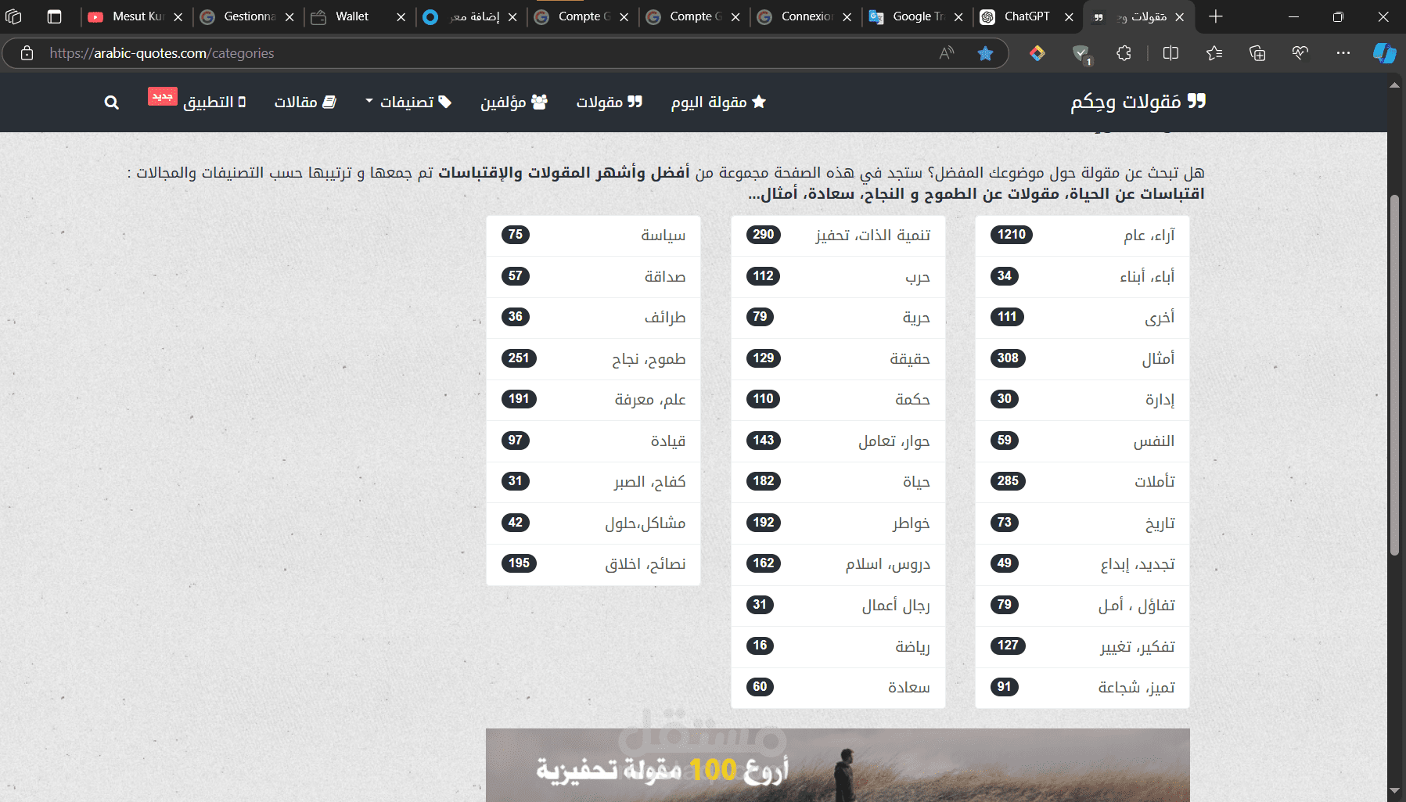Click the scrollbar up arrow
Viewport: 1406px width, 802px height.
tap(1394, 85)
